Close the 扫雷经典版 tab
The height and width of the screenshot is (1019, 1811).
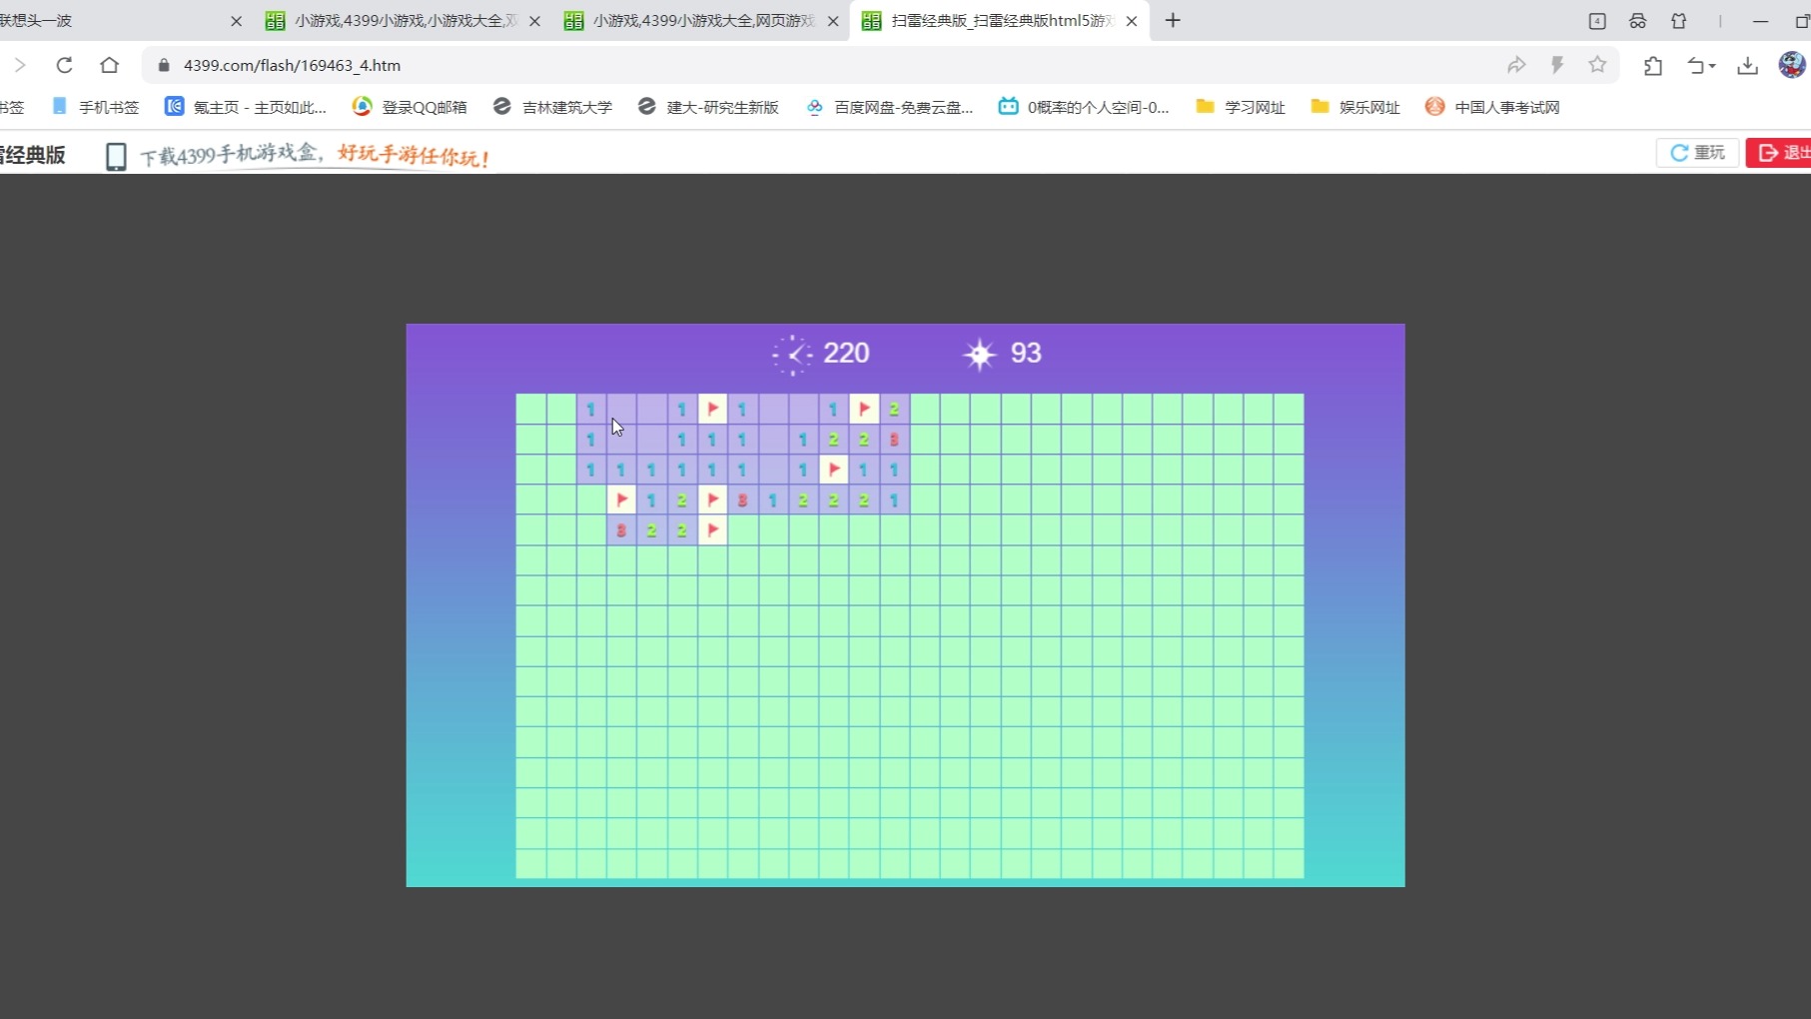[1132, 21]
